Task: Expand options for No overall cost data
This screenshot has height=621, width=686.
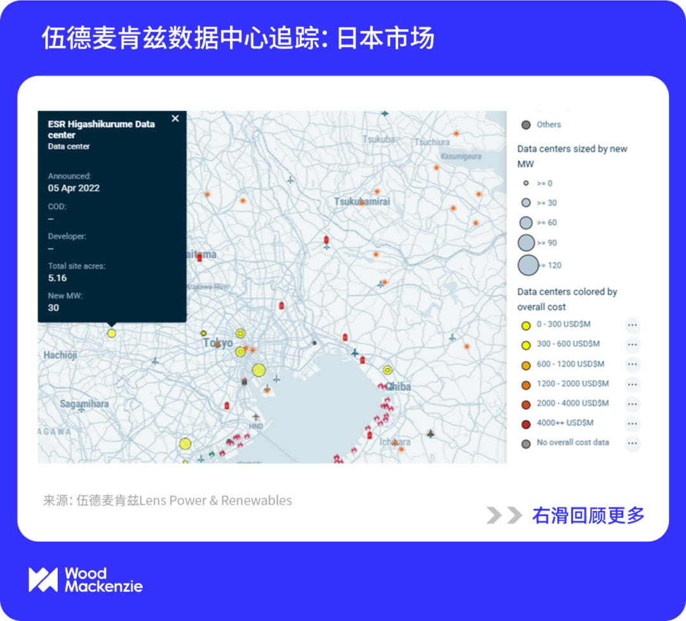Action: coord(632,444)
